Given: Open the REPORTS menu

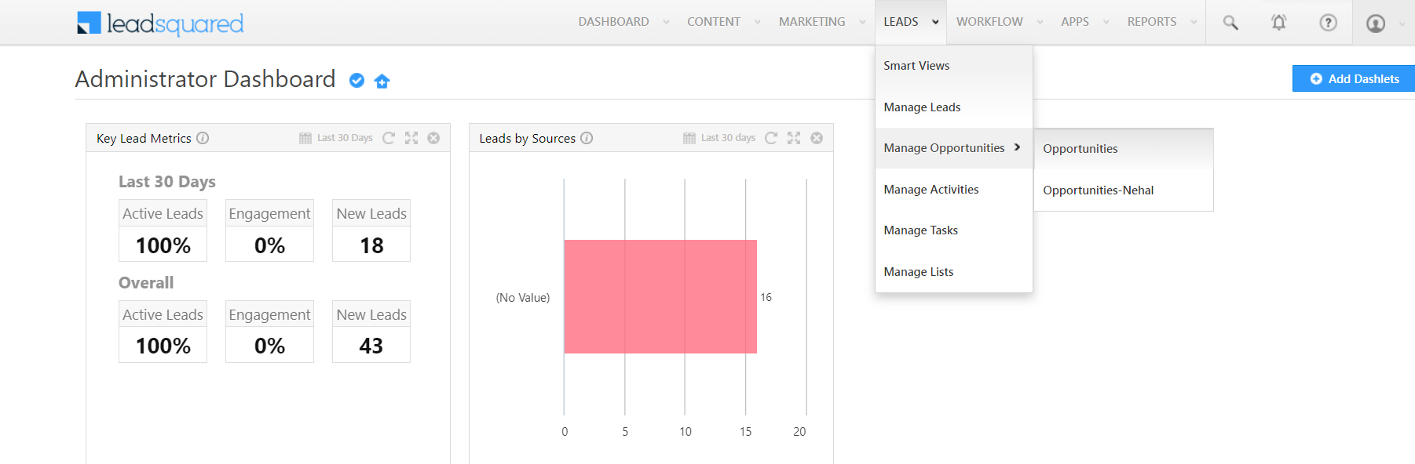Looking at the screenshot, I should 1152,22.
